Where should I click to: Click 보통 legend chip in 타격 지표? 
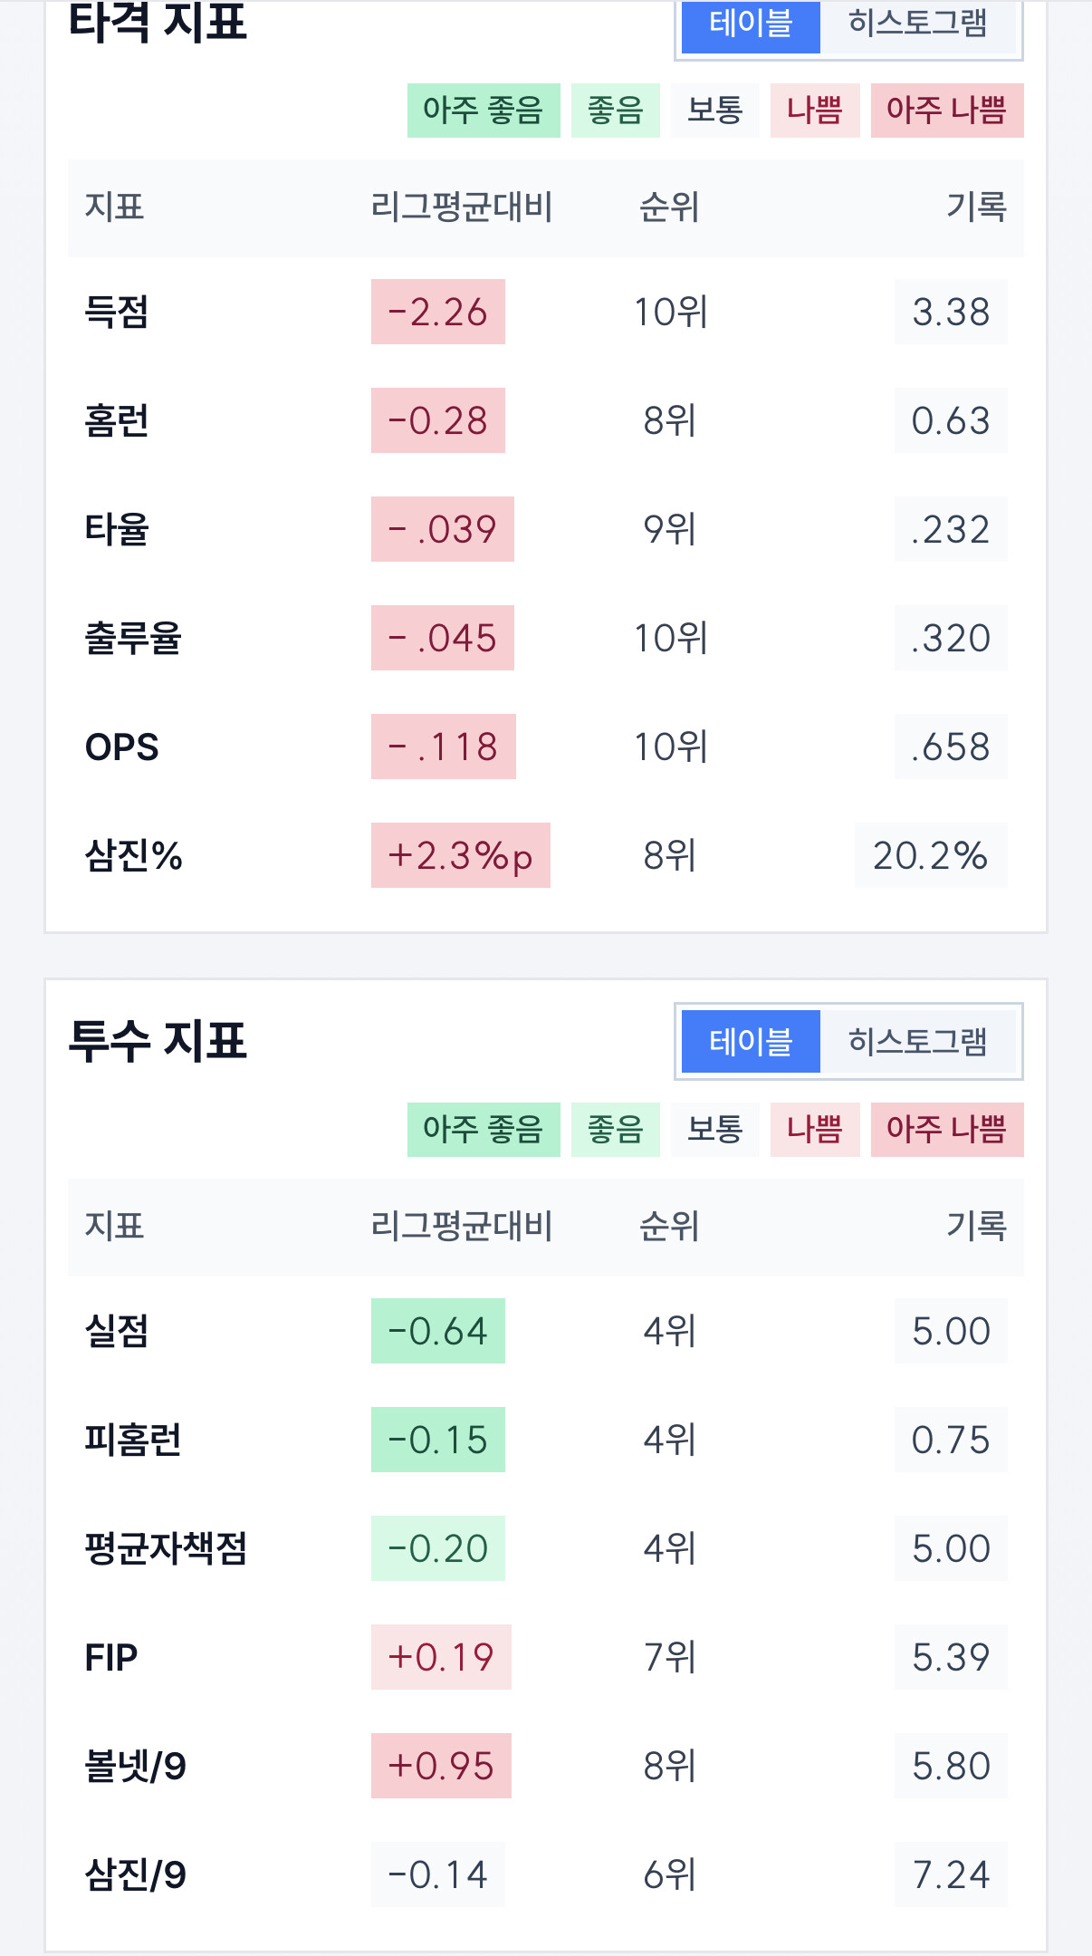coord(715,111)
